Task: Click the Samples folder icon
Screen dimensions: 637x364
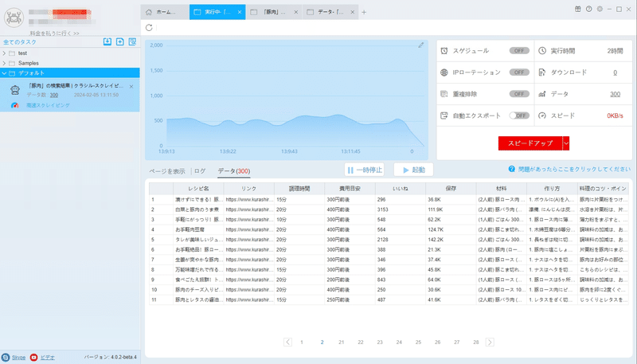Action: (12, 64)
